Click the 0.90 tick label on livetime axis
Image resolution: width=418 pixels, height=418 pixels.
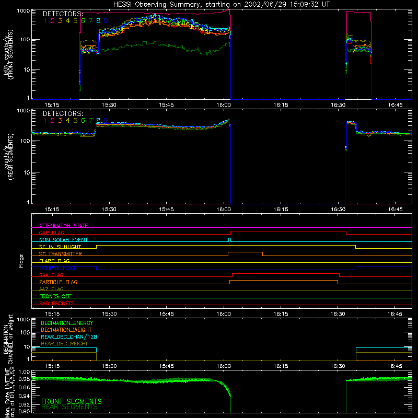pos(24,411)
